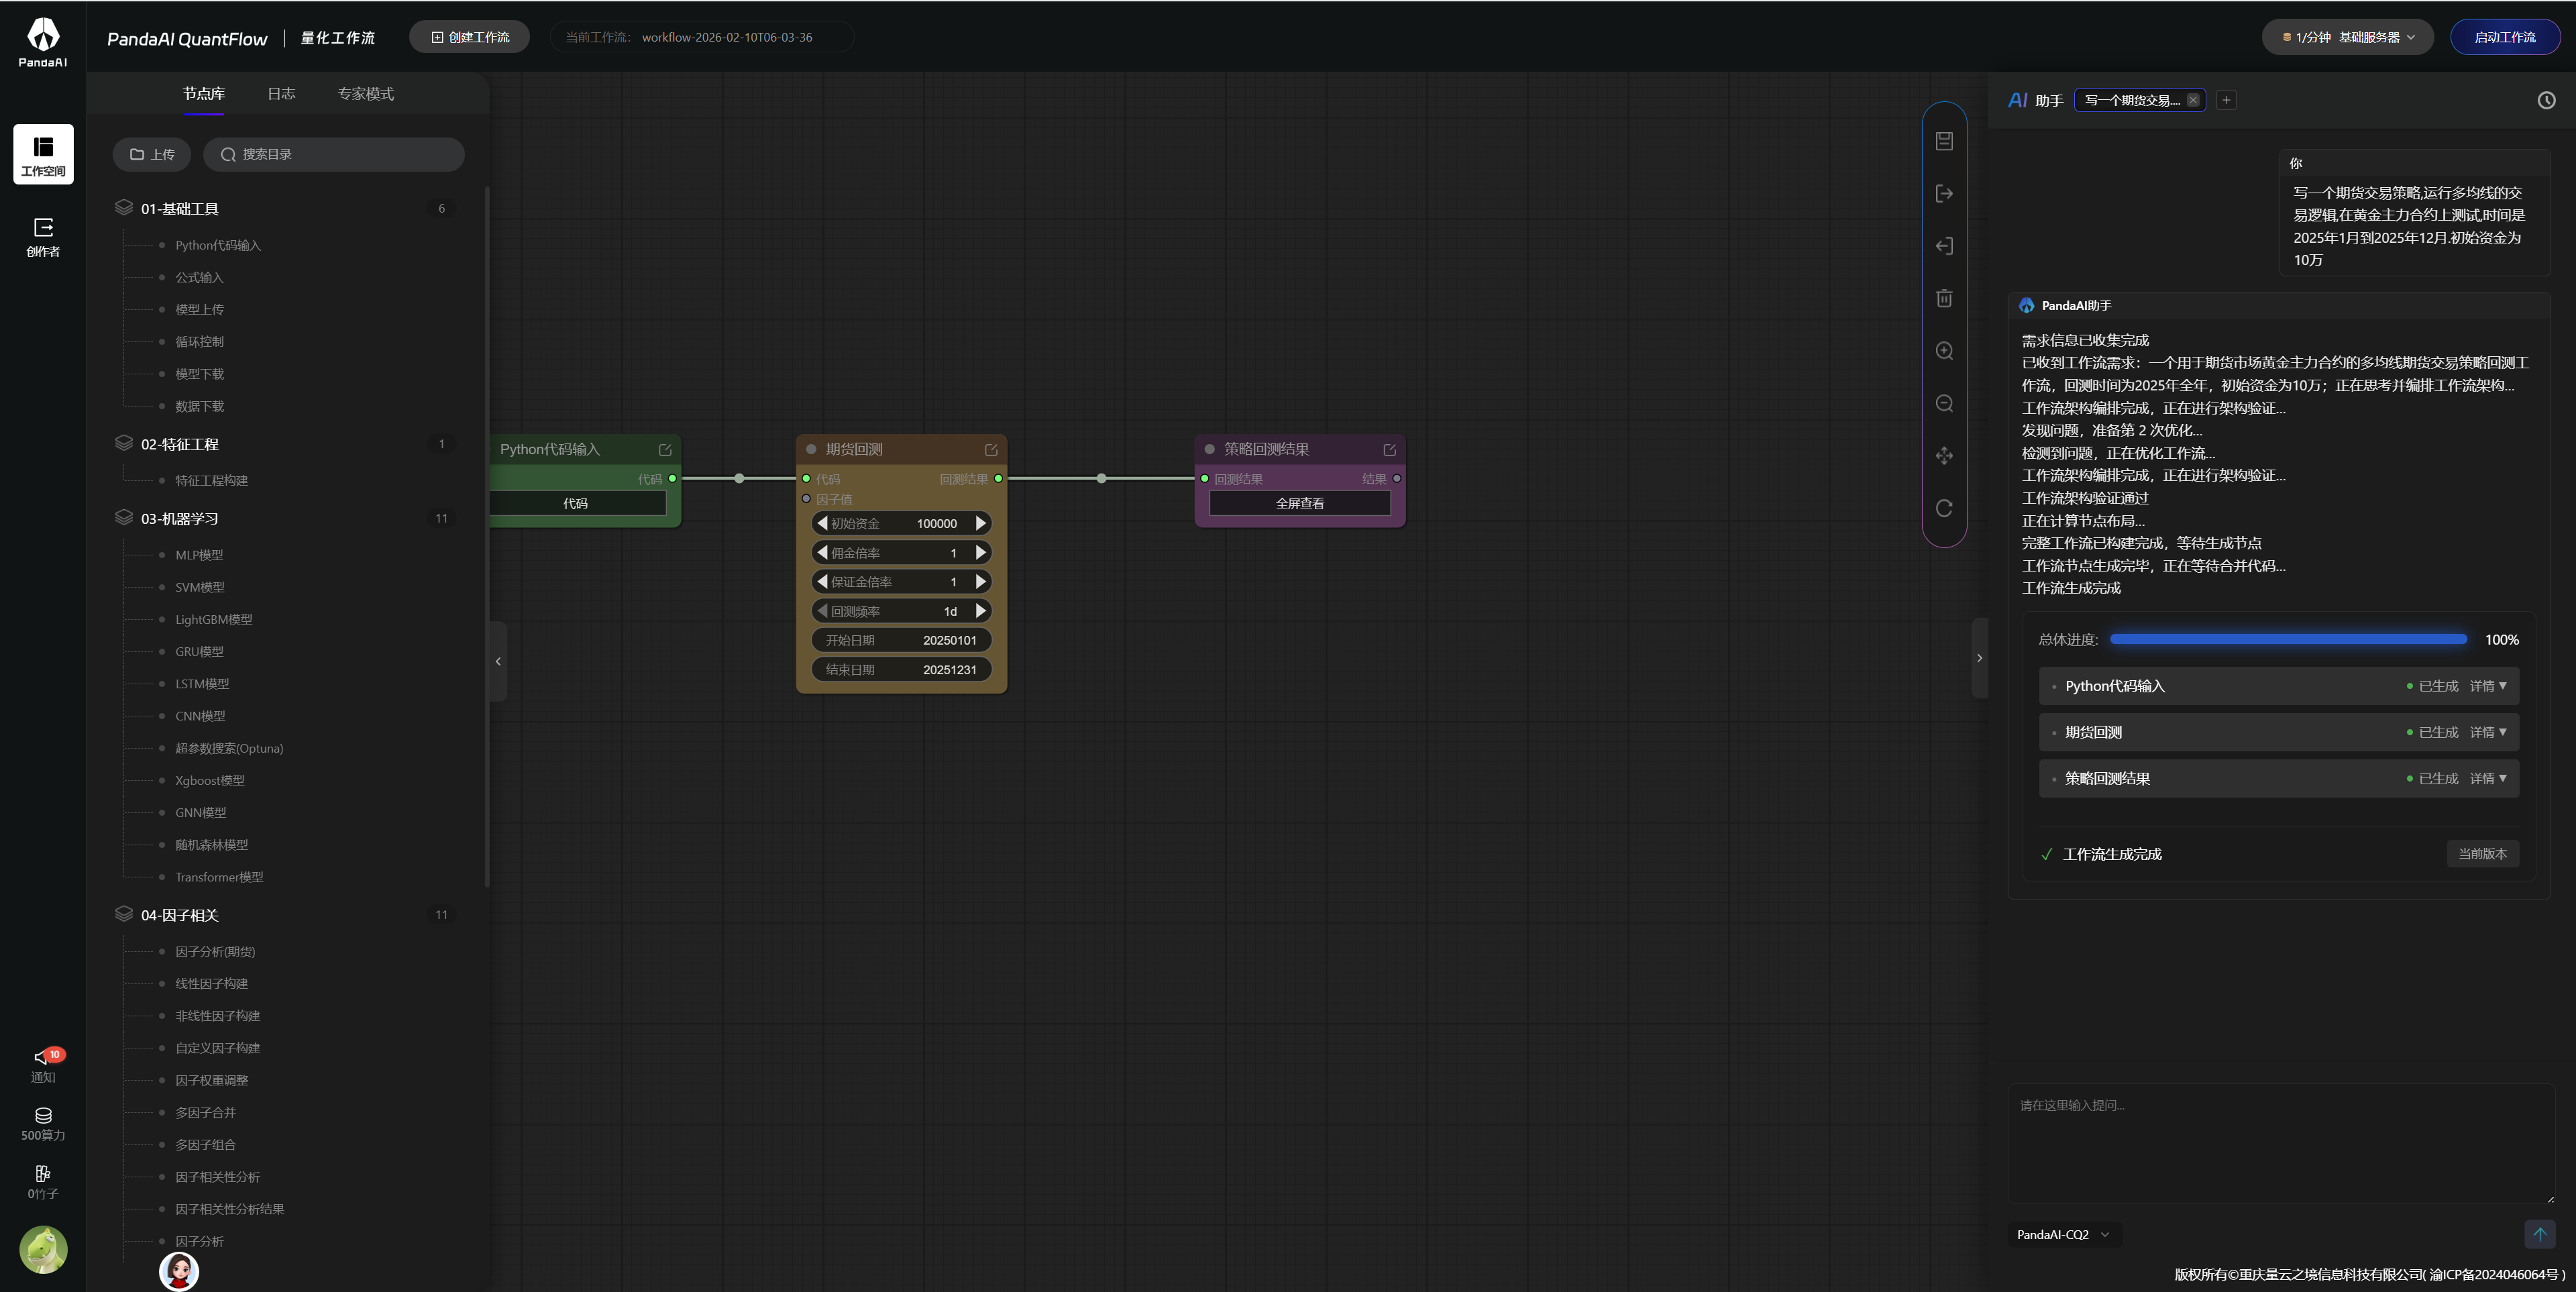Click the user avatar at sidebar bottom

(x=43, y=1250)
